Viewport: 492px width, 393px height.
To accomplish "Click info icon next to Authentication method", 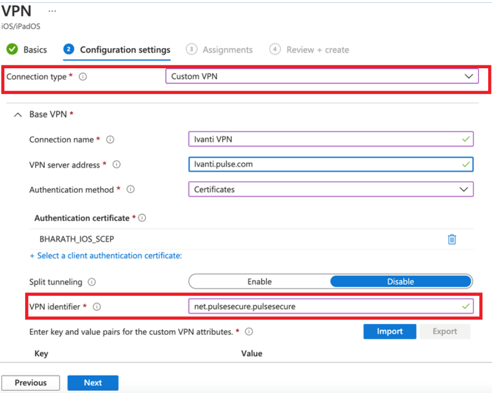I will point(130,190).
